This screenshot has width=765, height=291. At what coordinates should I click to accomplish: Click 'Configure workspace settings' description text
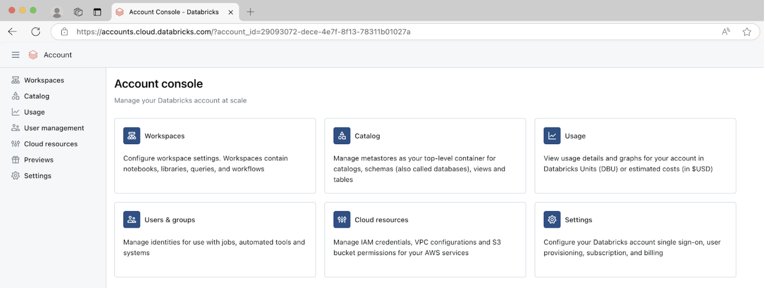pos(206,164)
